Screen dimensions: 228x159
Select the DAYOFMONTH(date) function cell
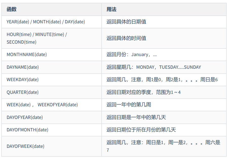pyautogui.click(x=27, y=130)
